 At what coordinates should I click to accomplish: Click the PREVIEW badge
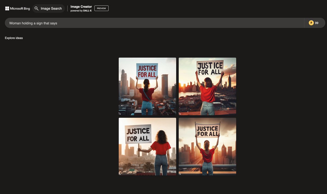coord(101,8)
